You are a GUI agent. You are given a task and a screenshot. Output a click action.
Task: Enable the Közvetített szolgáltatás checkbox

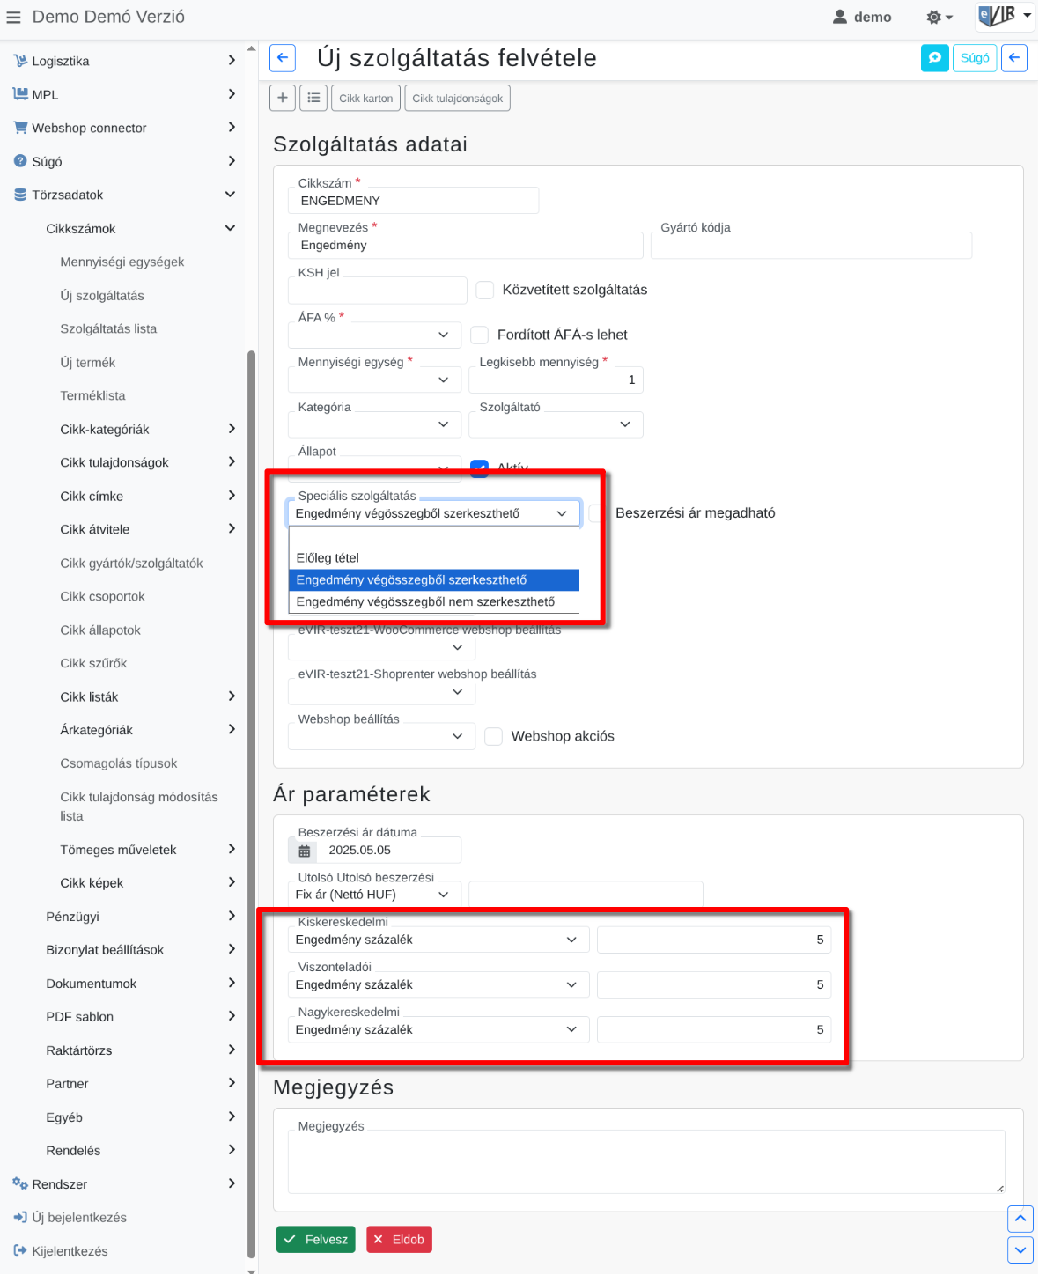(x=485, y=290)
